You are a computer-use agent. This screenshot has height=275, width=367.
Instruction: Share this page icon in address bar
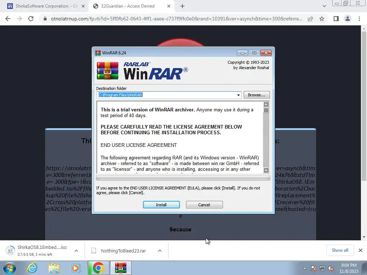[x=310, y=19]
